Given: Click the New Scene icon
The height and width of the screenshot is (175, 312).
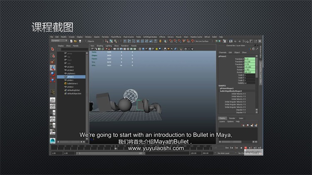Looking at the screenshot, I should [x=71, y=41].
